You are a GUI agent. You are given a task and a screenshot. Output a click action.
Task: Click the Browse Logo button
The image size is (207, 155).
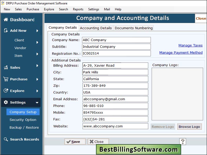[189, 126]
